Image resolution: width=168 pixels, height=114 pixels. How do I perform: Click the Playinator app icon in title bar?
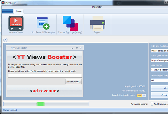point(3,3)
